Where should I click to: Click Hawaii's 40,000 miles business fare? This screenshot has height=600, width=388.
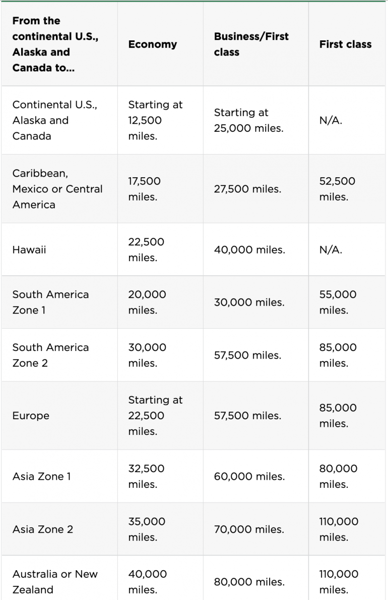point(249,250)
